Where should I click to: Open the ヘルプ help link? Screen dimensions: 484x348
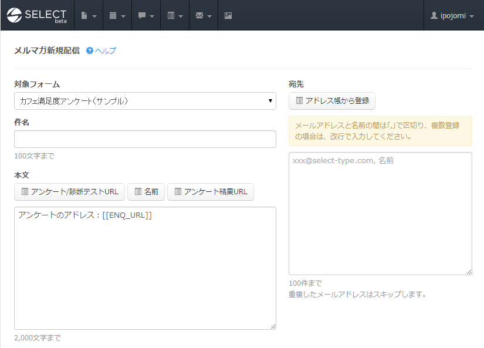click(106, 51)
